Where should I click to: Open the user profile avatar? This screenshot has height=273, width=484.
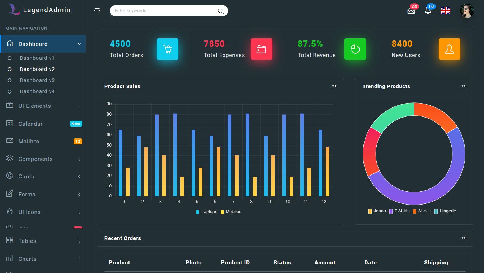click(466, 11)
